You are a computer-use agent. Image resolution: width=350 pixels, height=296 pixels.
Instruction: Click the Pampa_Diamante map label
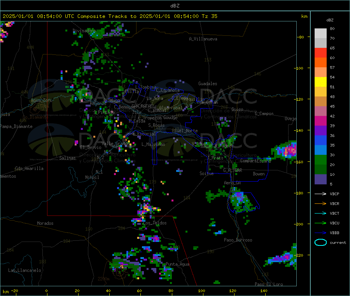tap(16, 126)
